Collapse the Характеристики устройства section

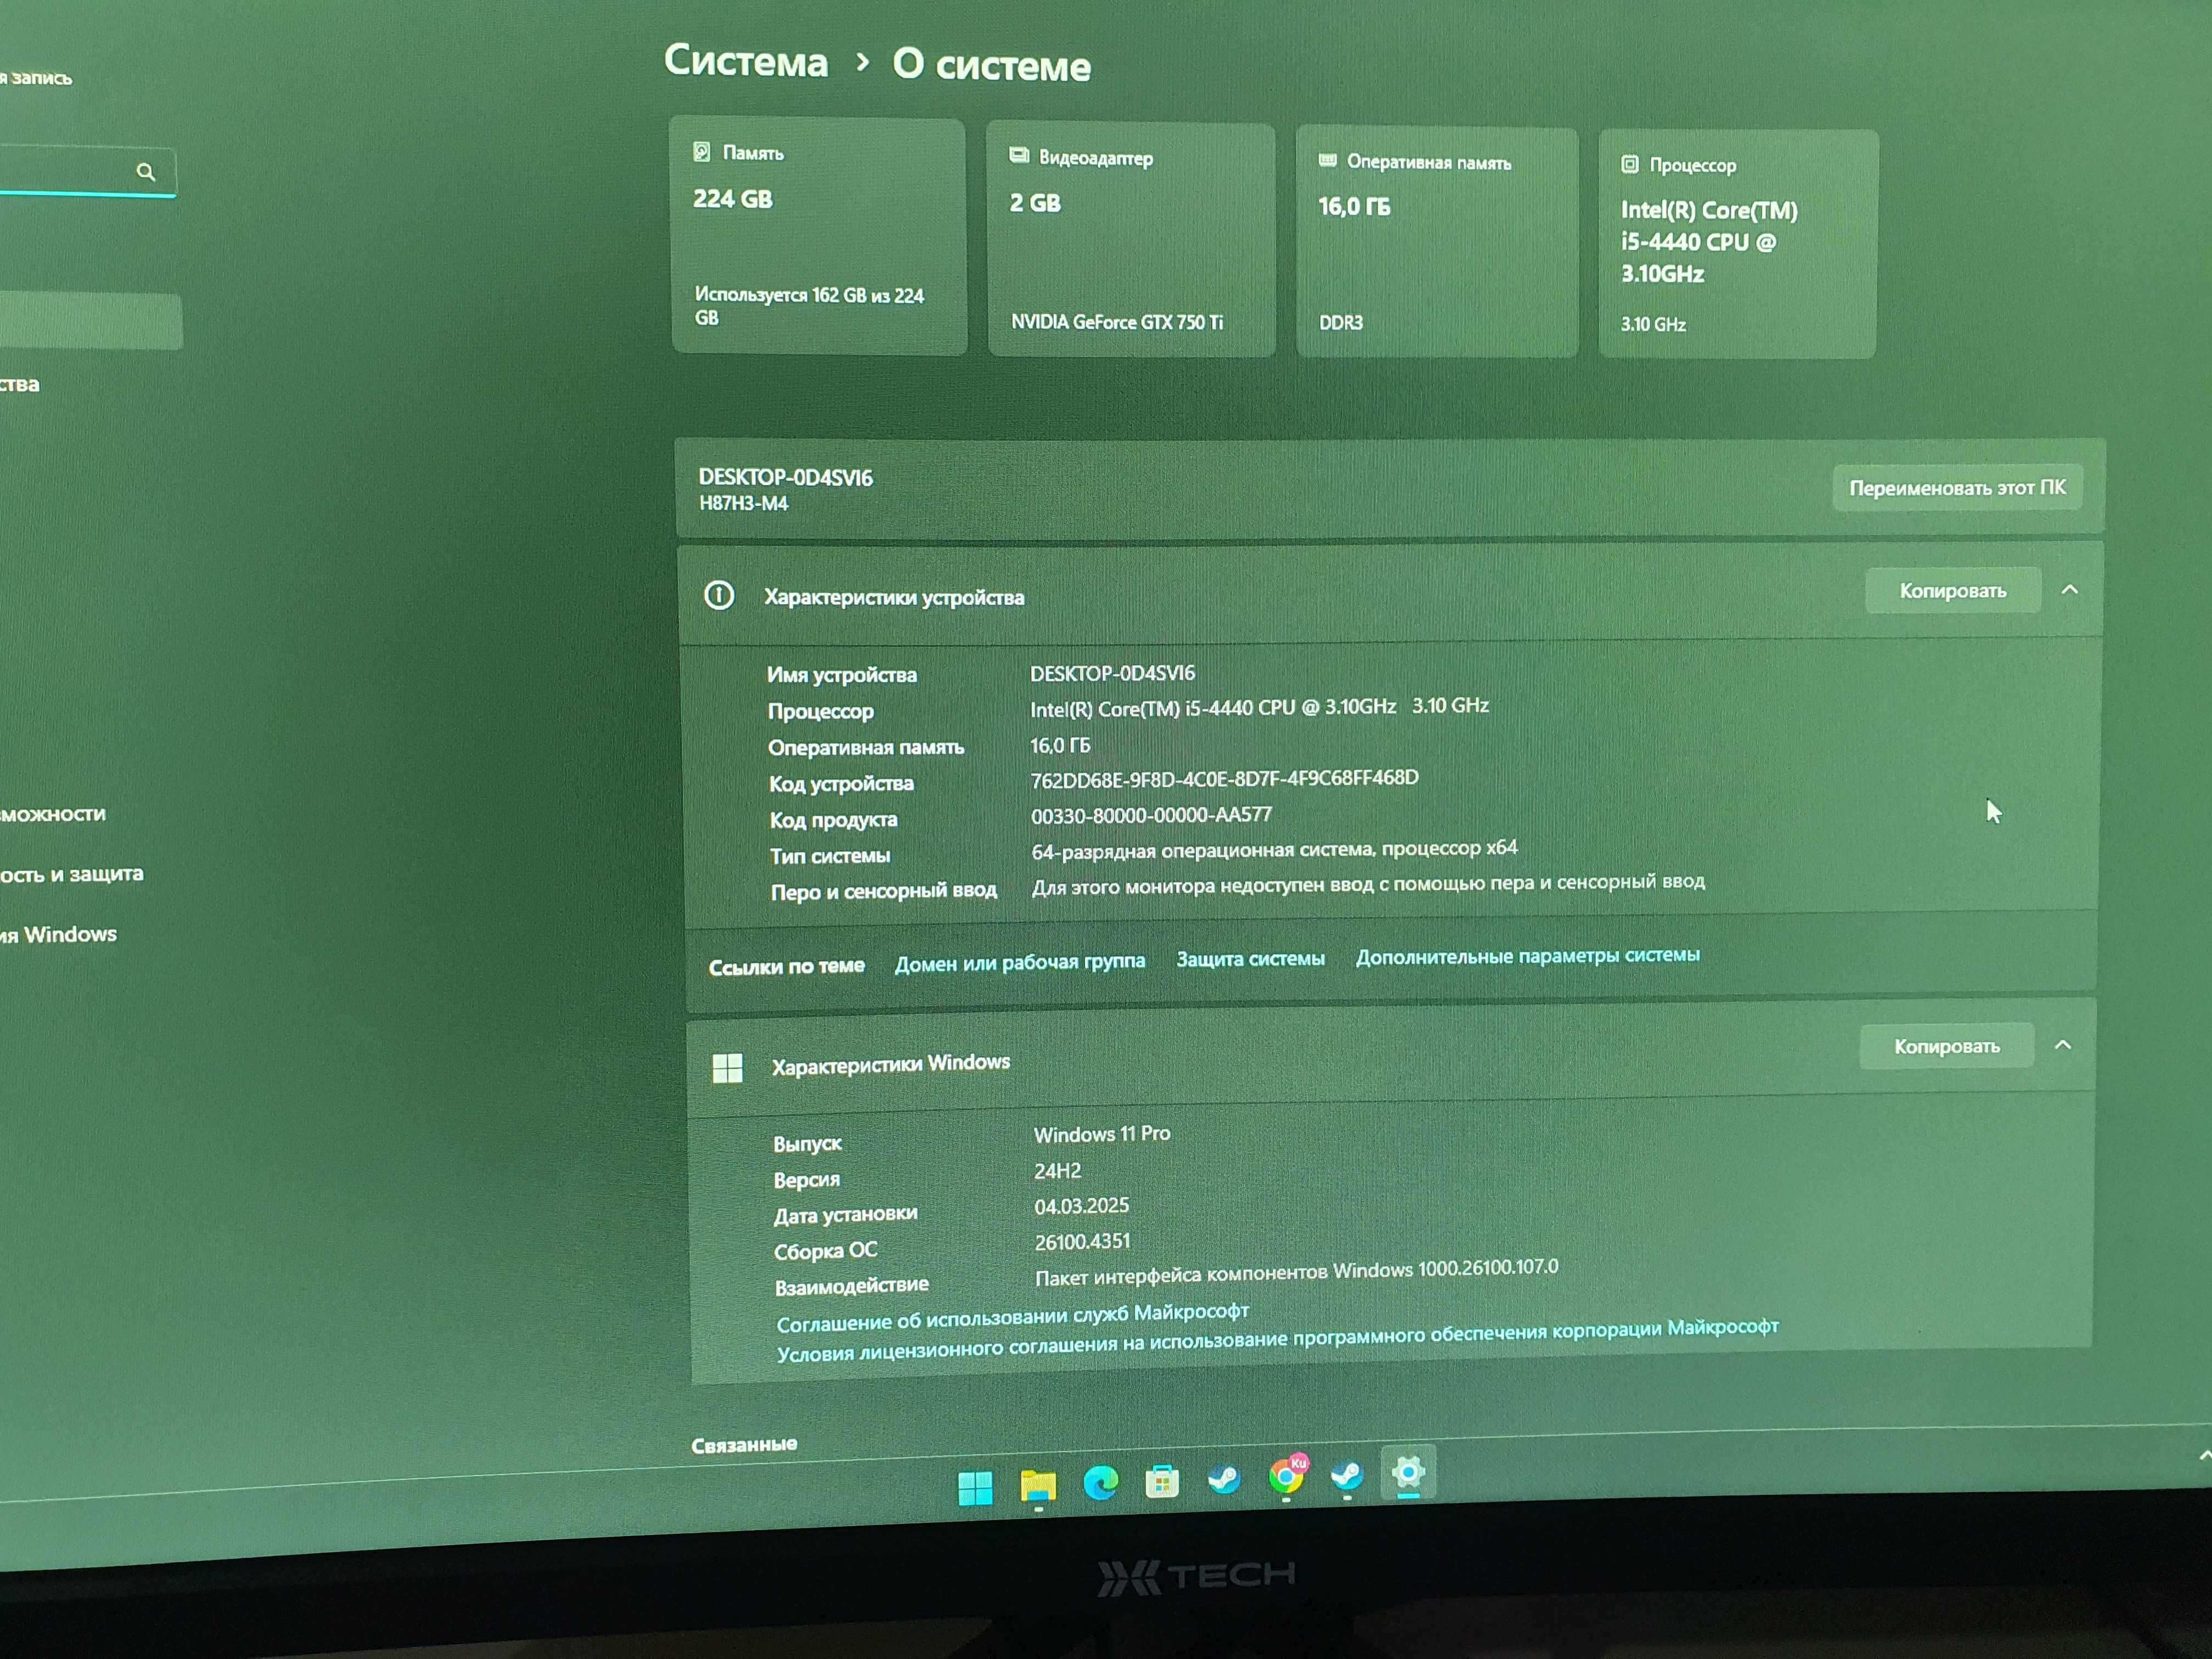tap(2070, 590)
